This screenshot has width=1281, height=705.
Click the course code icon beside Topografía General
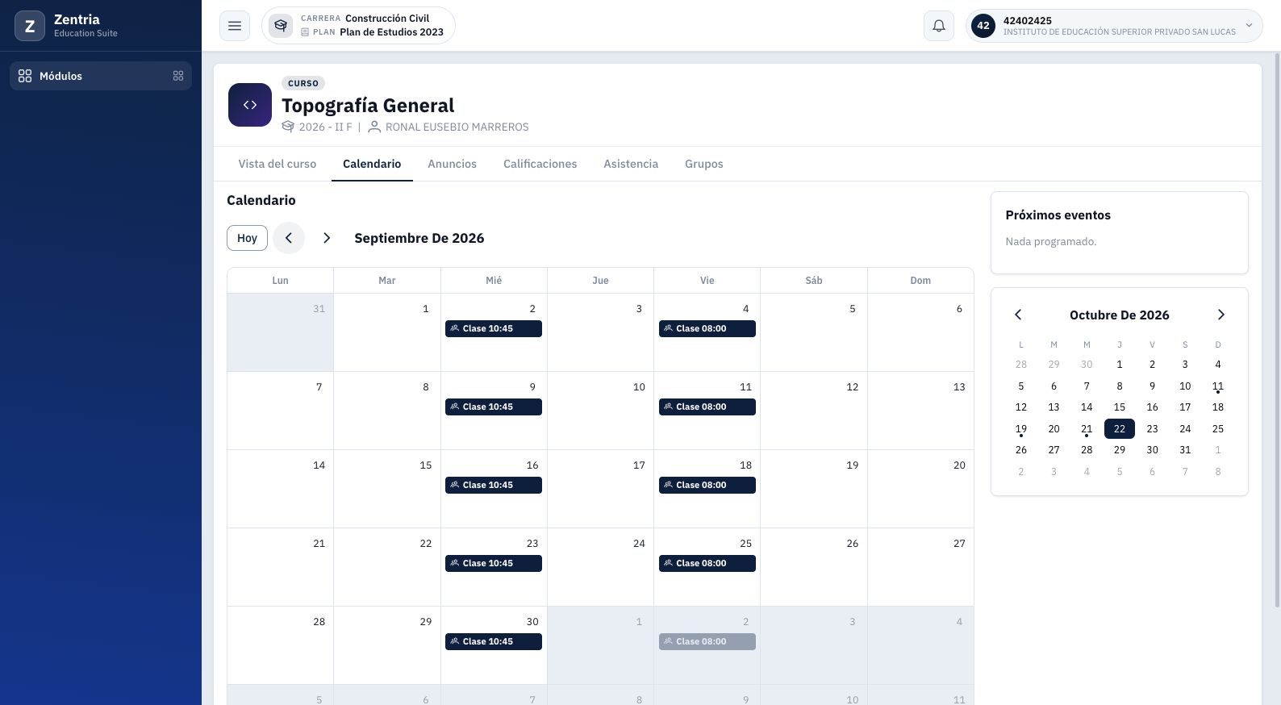(250, 105)
